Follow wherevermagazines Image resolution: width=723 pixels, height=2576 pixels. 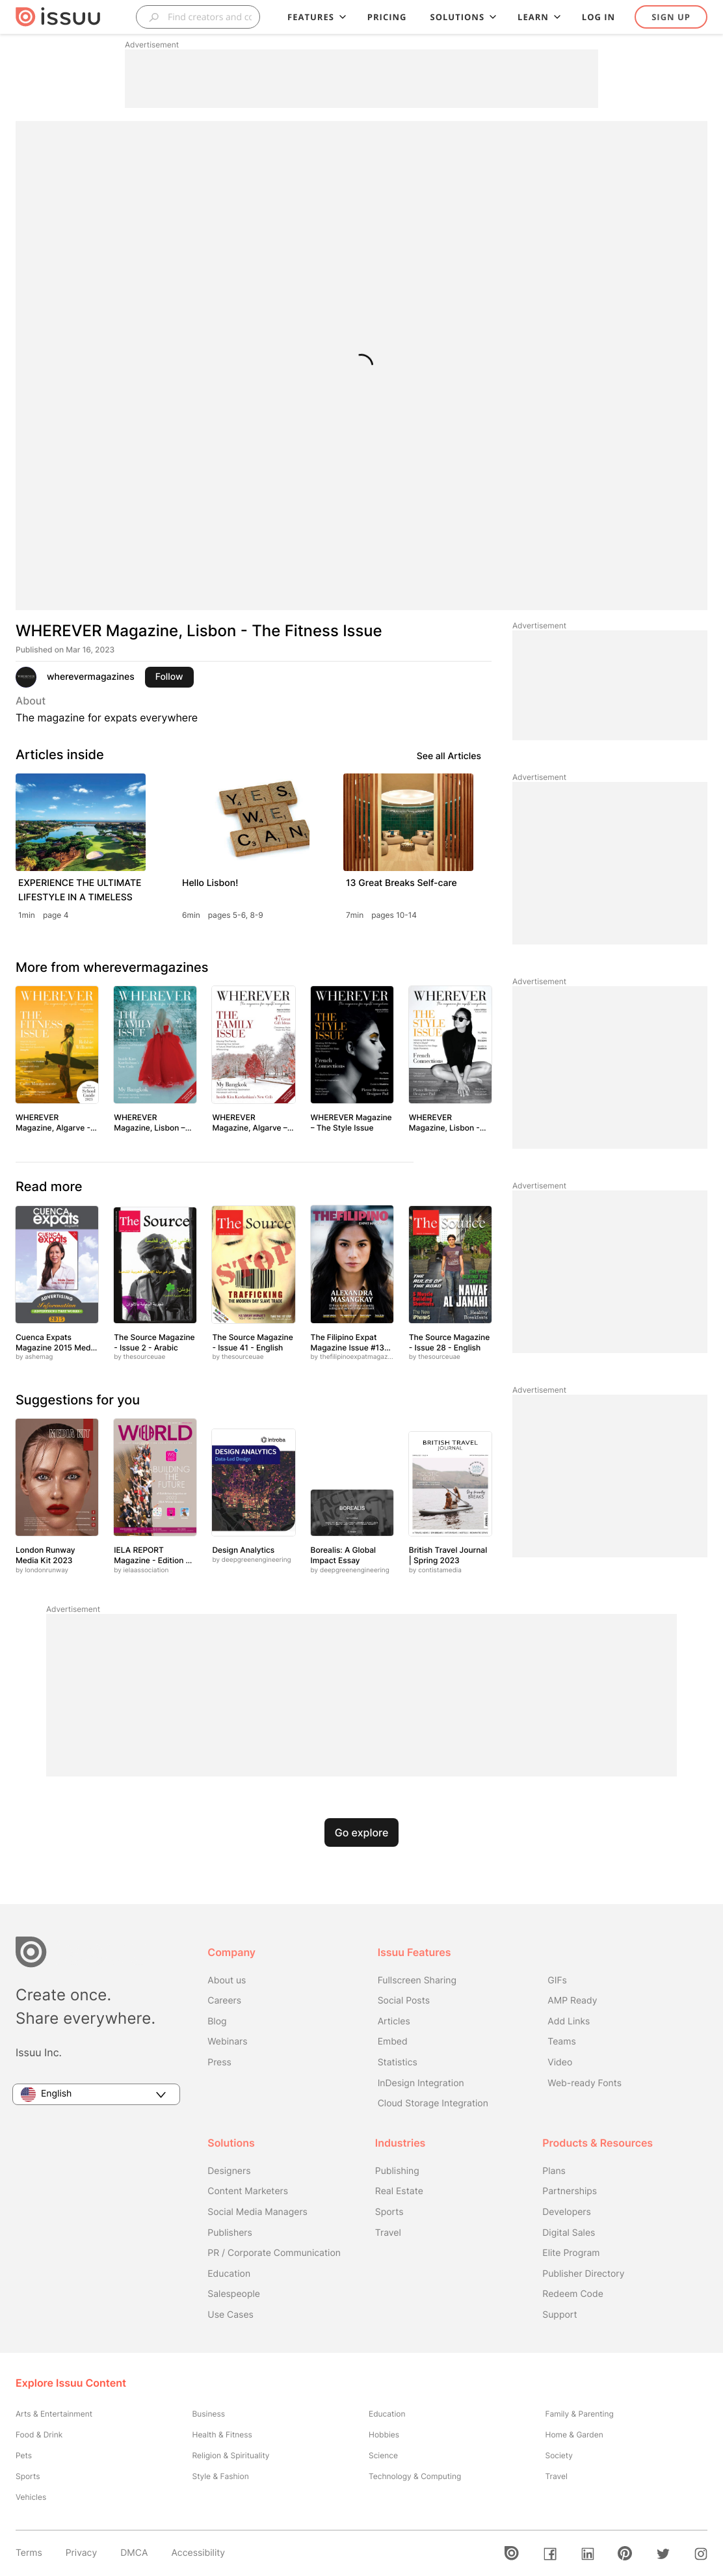[x=169, y=677]
